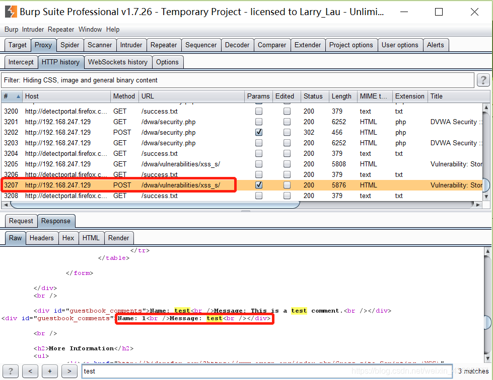Click the Burp Suite logo icon in title bar
This screenshot has height=380, width=493.
pos(11,12)
